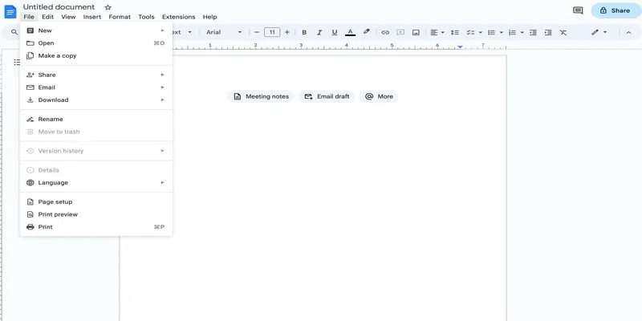Click the increase indent icon
This screenshot has width=642, height=321.
click(x=548, y=32)
